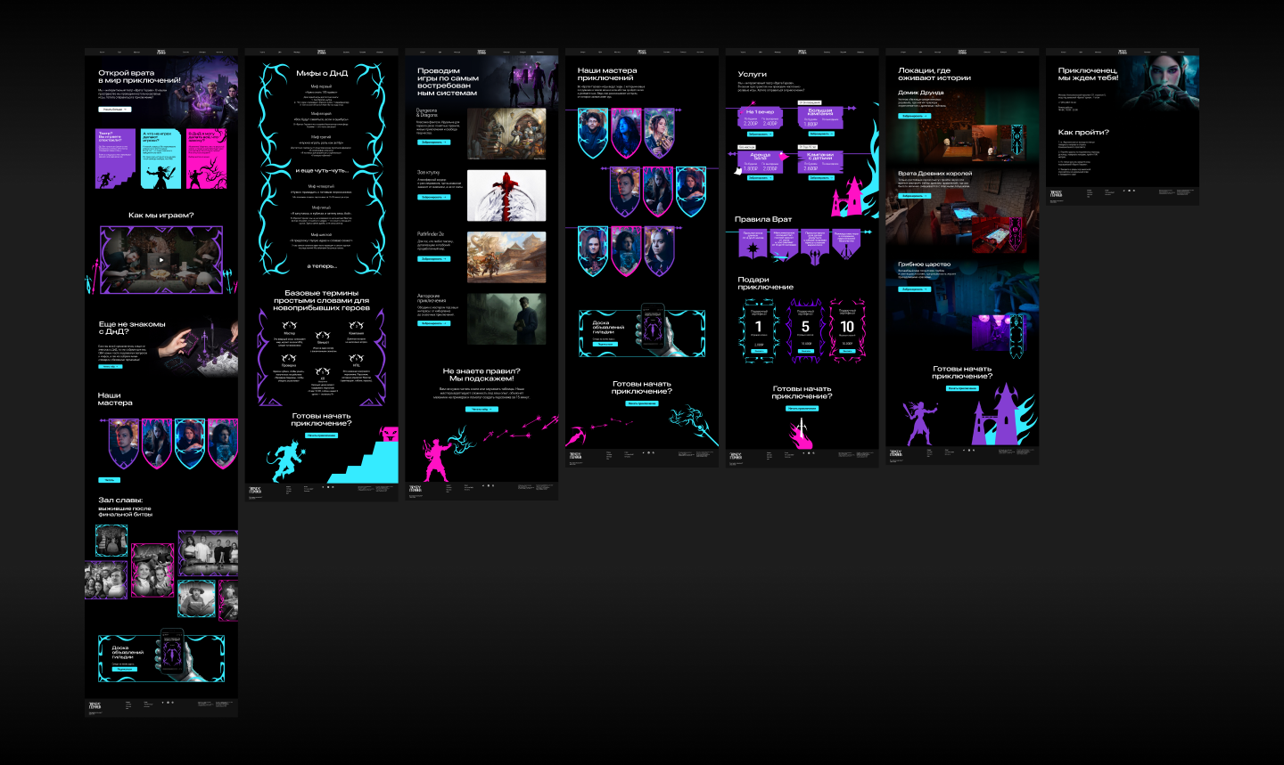
Task: Click footer logo on home page
Action: pyautogui.click(x=95, y=705)
